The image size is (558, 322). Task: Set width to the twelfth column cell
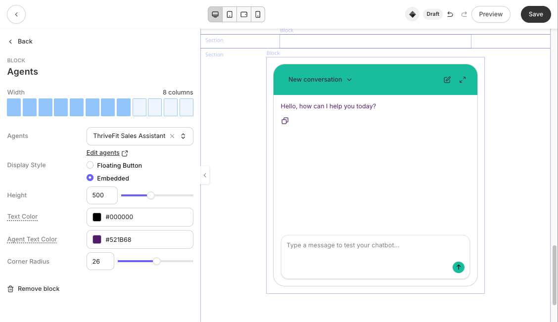(186, 107)
